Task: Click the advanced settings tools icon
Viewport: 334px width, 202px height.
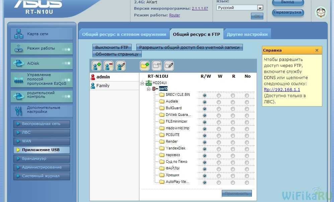Action: pos(19,110)
